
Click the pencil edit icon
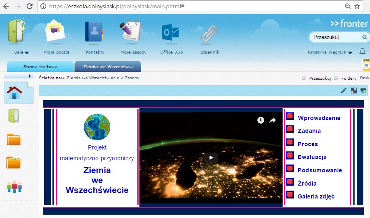(343, 91)
